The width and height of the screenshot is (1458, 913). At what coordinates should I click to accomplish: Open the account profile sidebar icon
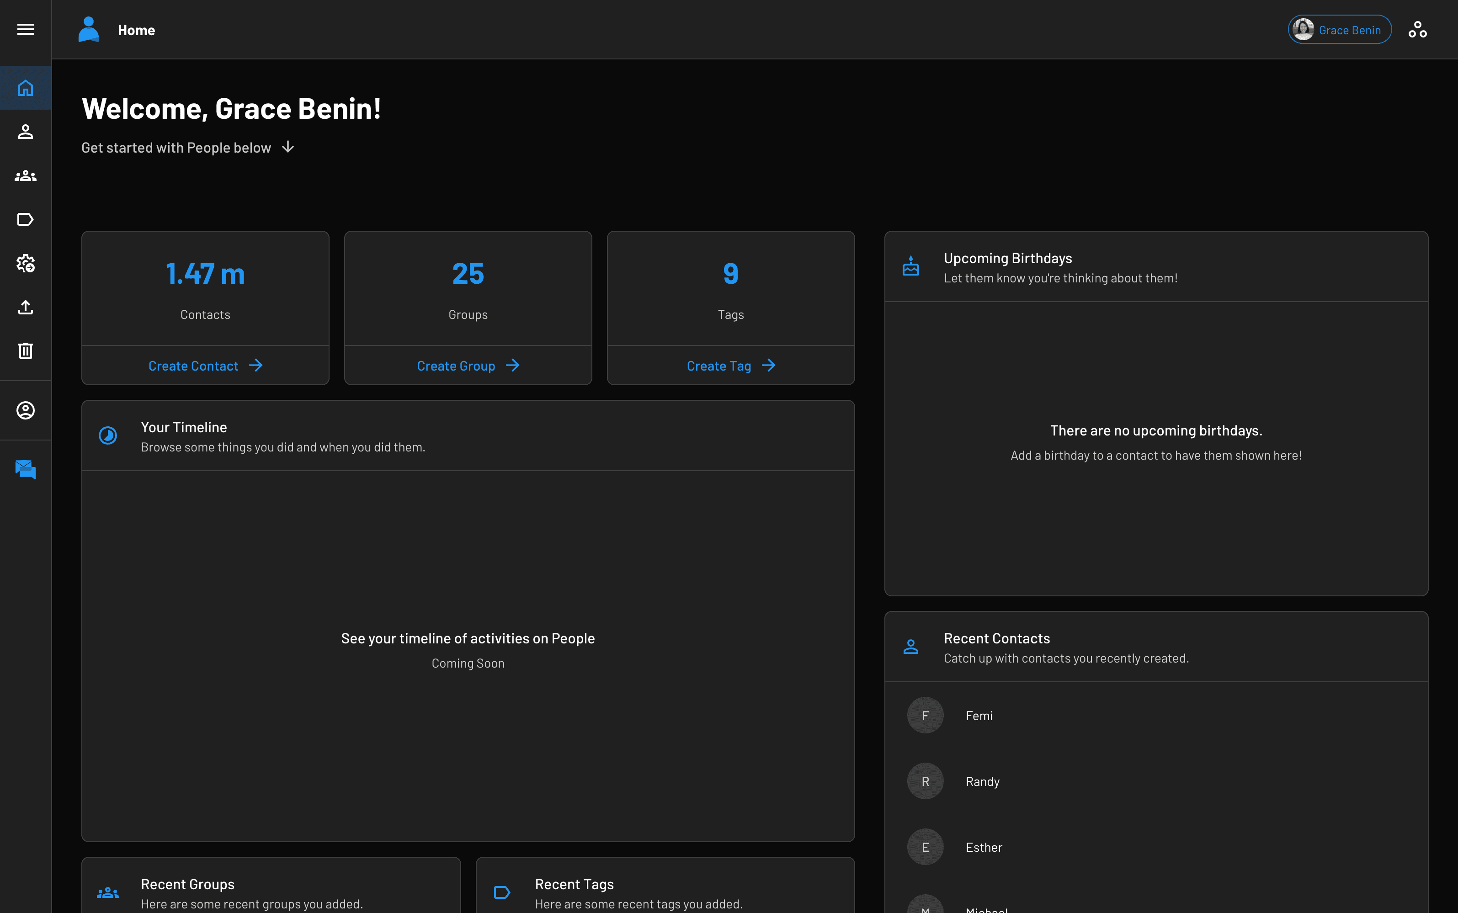click(26, 411)
